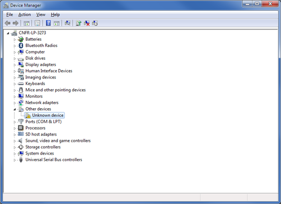Image resolution: width=281 pixels, height=204 pixels.
Task: Open the File menu
Action: point(10,15)
